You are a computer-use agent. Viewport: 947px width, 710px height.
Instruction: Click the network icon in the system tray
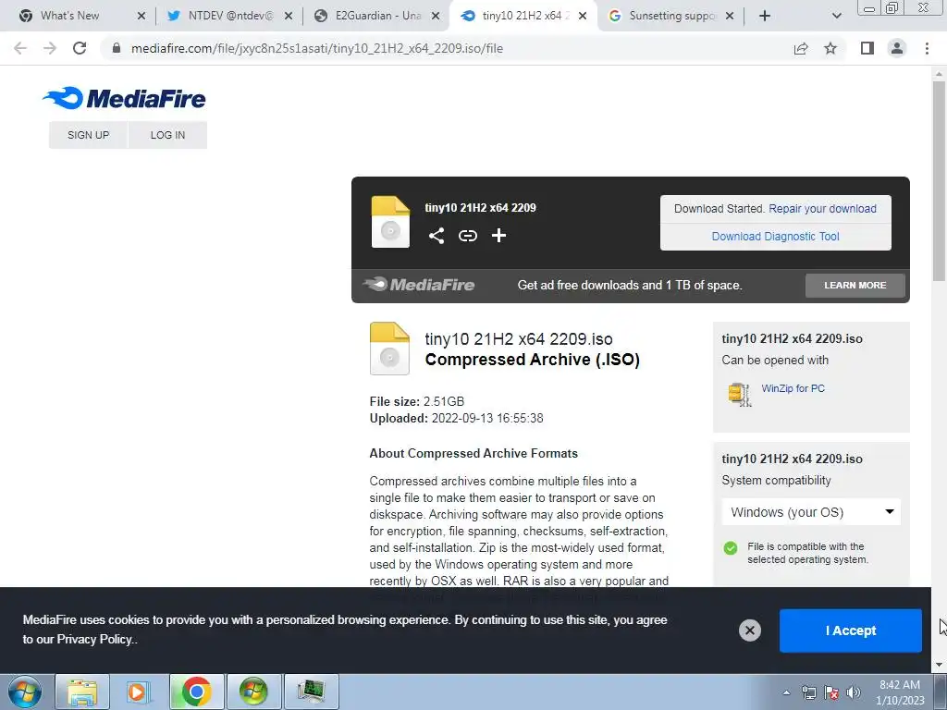pyautogui.click(x=808, y=692)
